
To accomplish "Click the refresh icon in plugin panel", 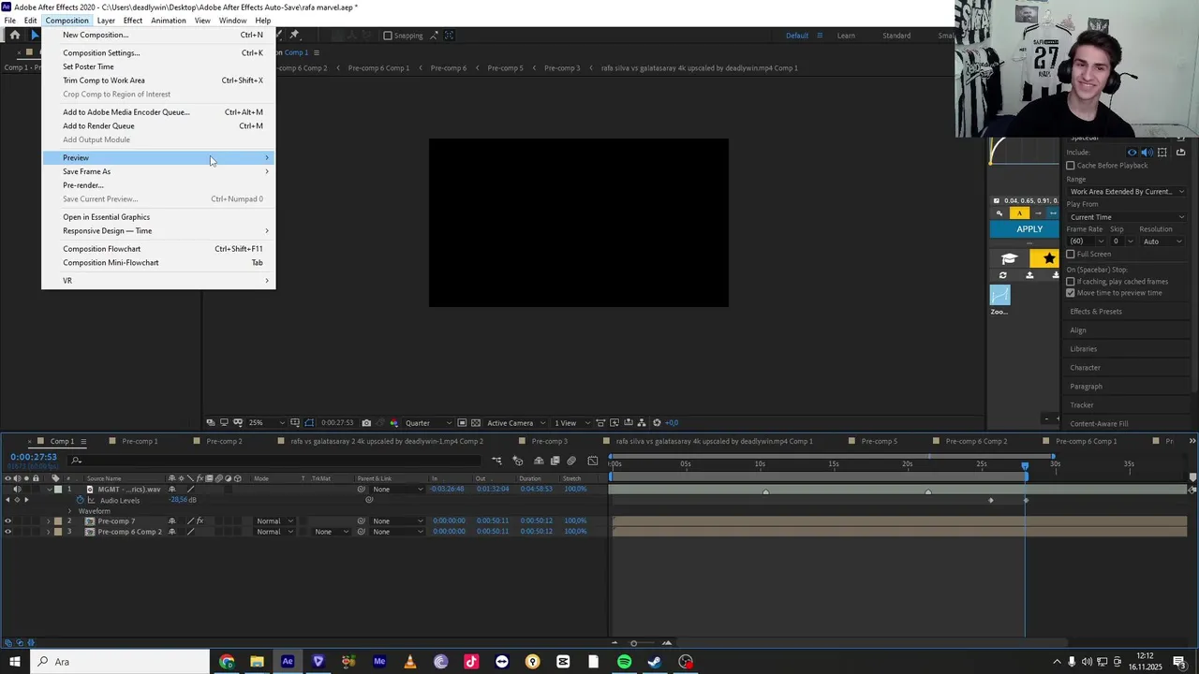I will pos(1003,276).
